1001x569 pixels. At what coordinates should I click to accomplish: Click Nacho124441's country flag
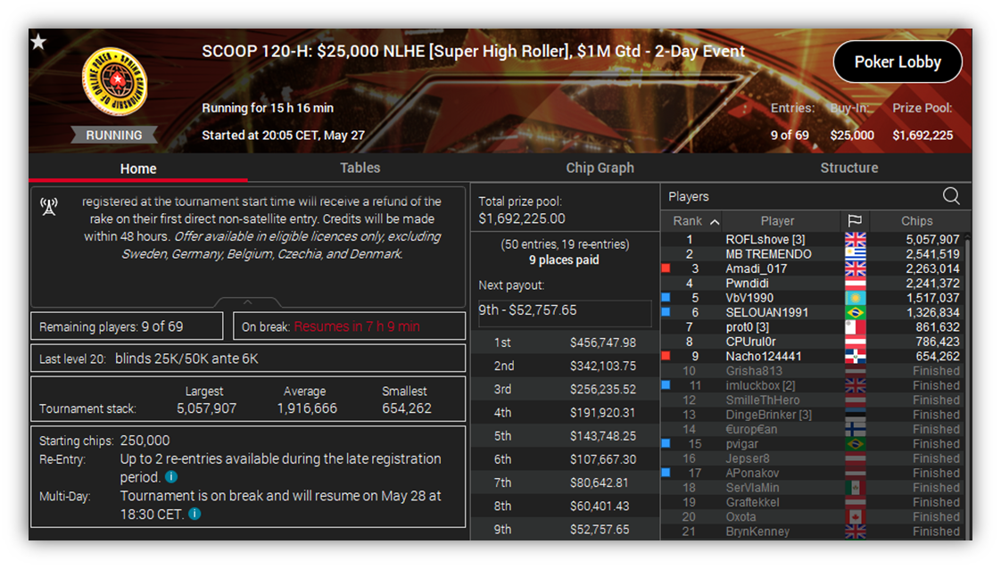coord(855,356)
